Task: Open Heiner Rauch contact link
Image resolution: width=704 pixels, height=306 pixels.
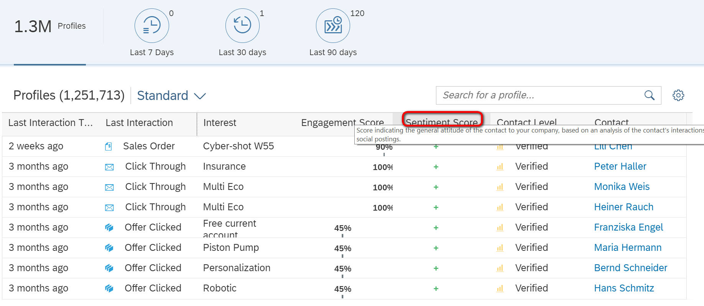Action: (x=623, y=207)
